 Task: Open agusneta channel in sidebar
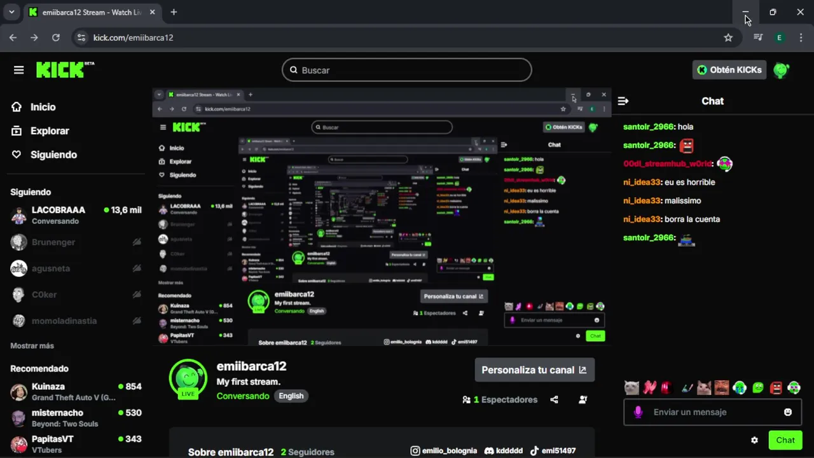pyautogui.click(x=76, y=268)
